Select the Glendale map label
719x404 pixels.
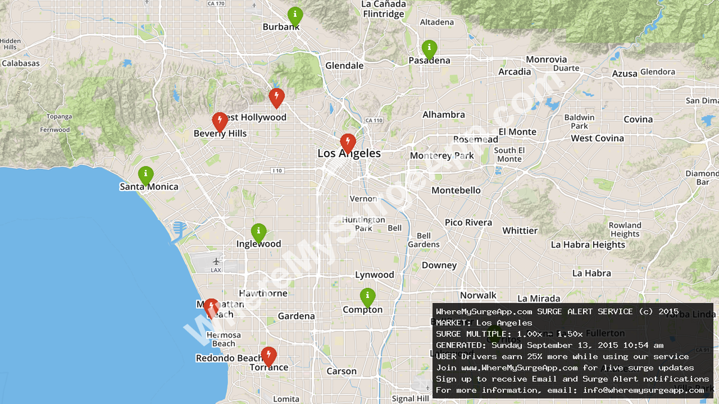coord(344,65)
